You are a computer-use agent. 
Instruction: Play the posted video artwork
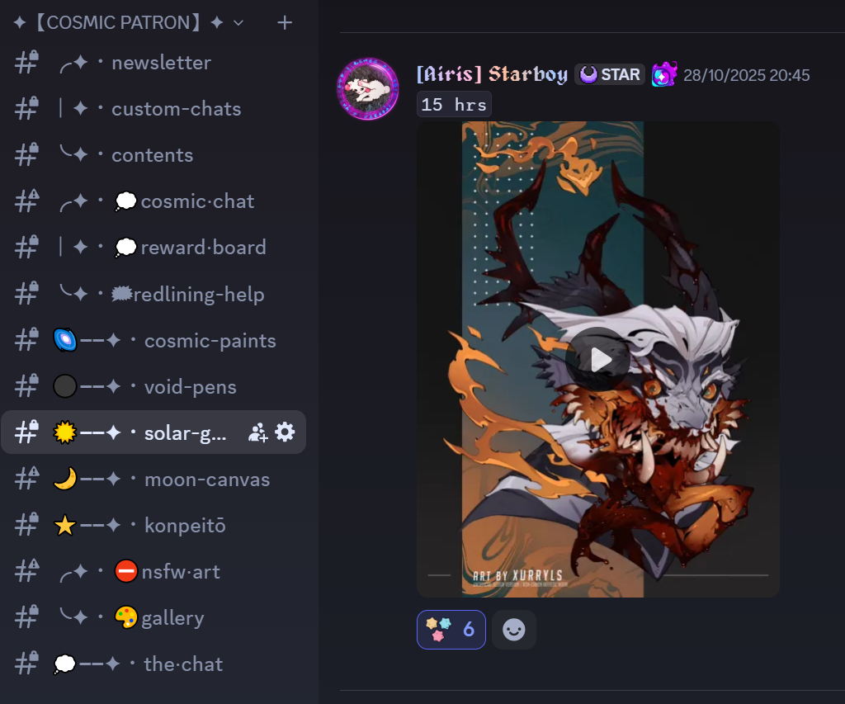pos(597,359)
